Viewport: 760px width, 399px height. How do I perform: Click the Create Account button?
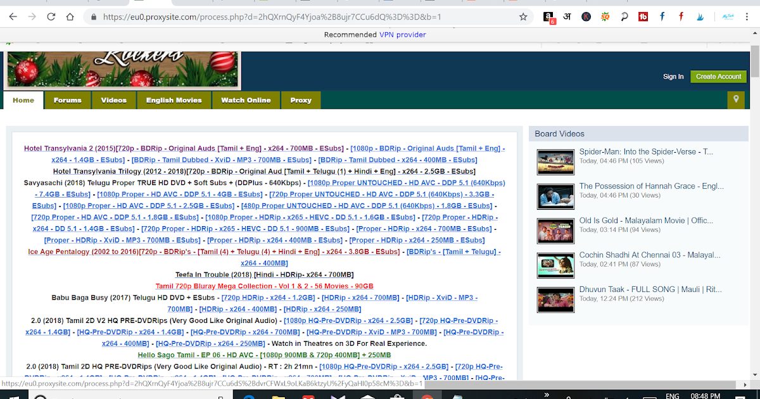pyautogui.click(x=718, y=77)
